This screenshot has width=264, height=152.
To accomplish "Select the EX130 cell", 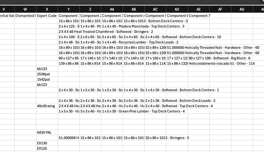I will [47, 143].
